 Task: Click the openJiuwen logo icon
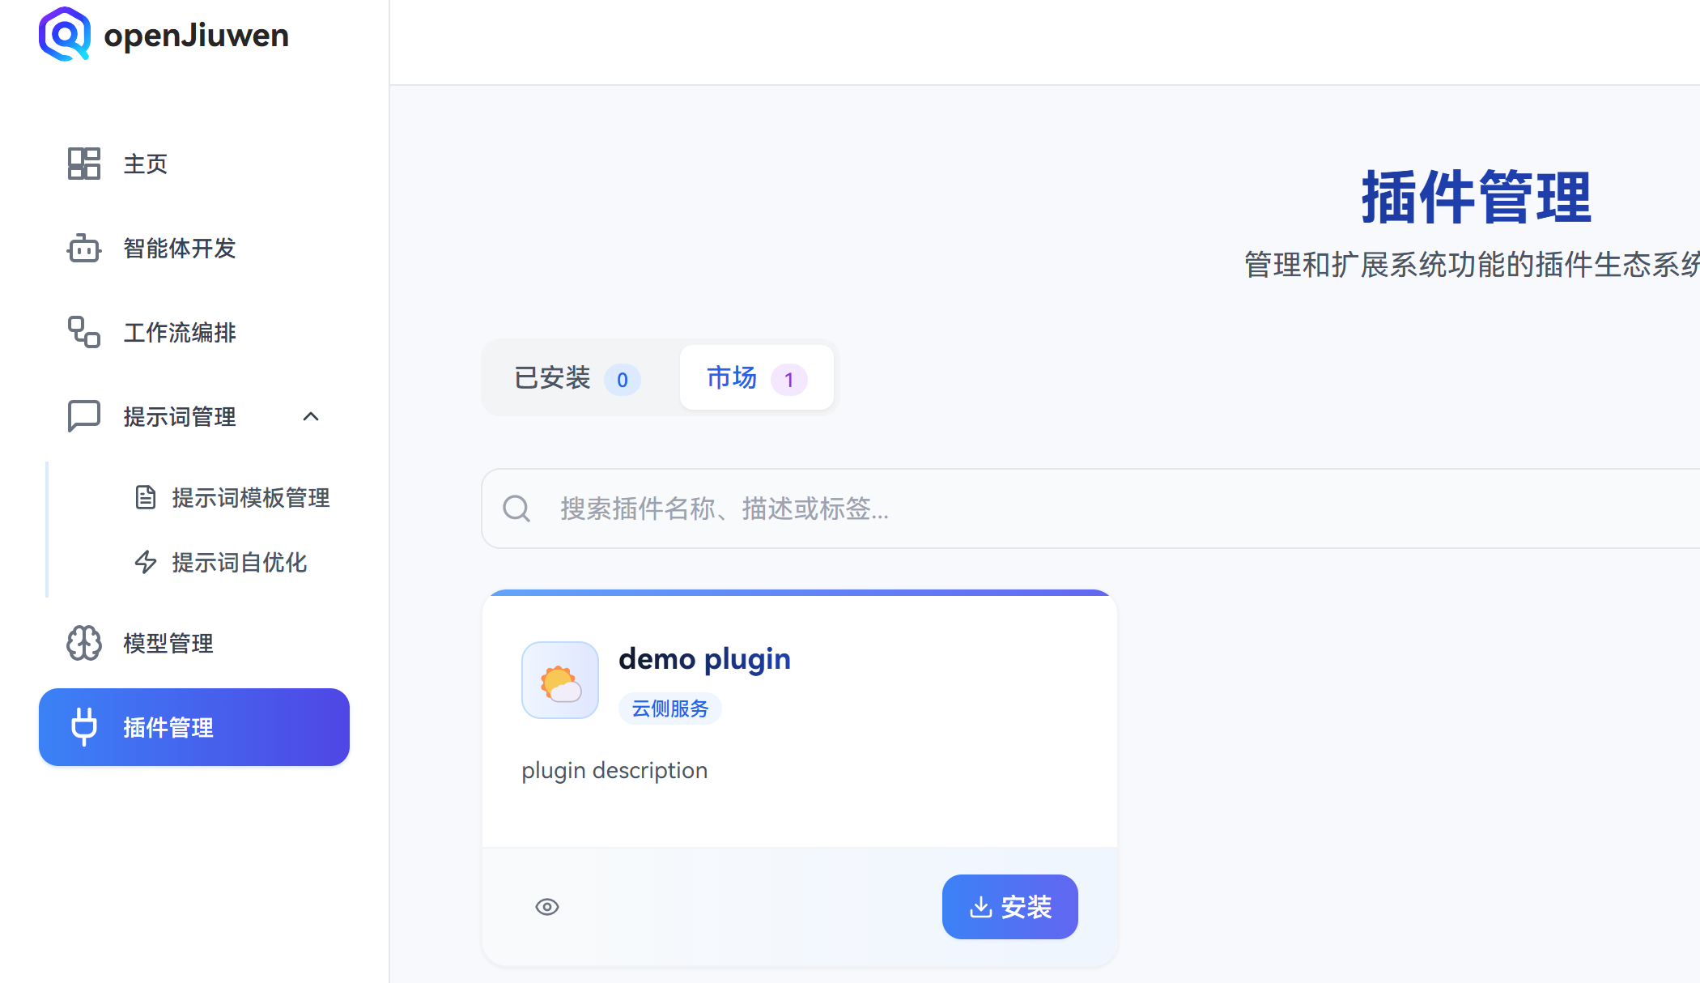[x=65, y=34]
